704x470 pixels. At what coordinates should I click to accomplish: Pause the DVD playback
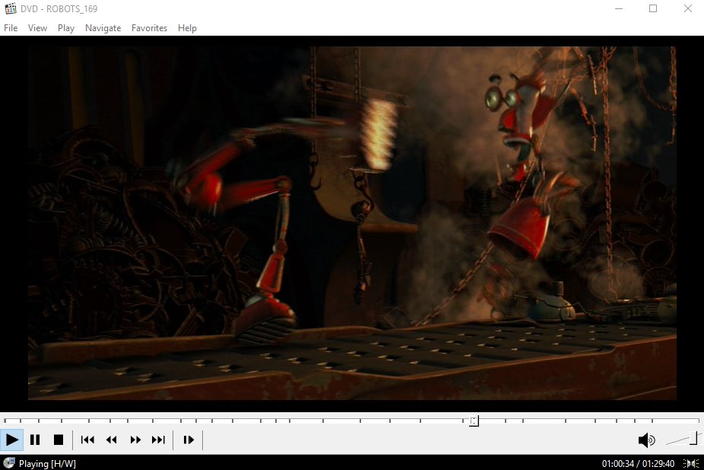coord(35,440)
